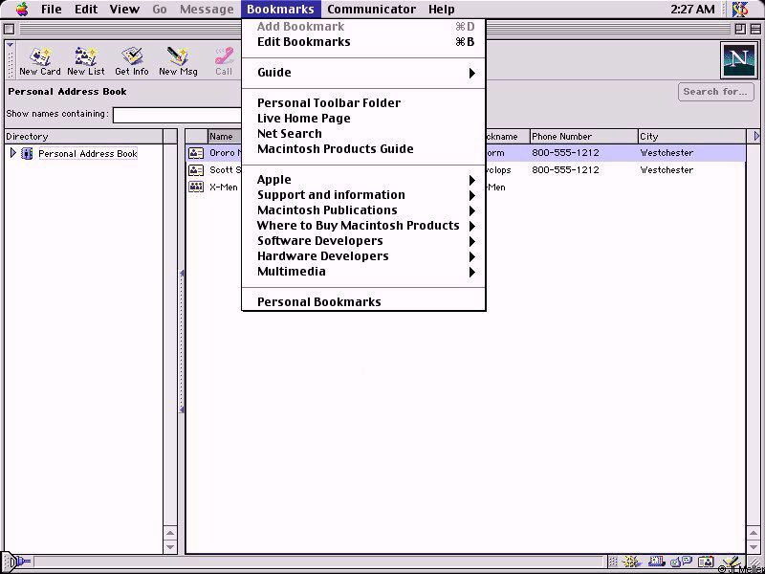Open the Apple menu icon
This screenshot has height=574, width=765.
(x=21, y=10)
